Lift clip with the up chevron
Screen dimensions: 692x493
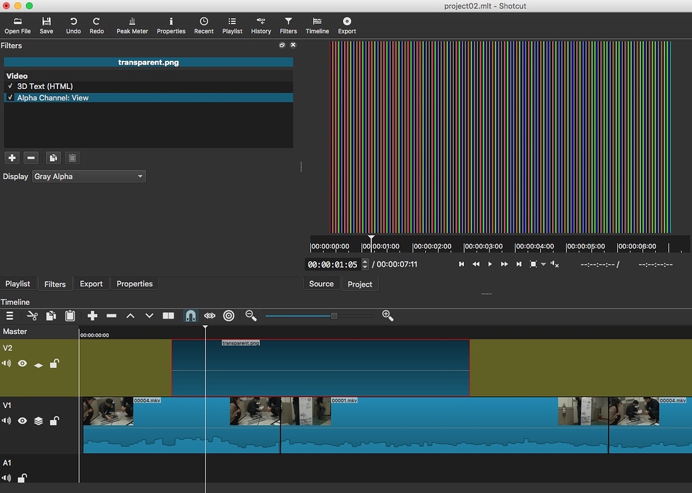[130, 316]
